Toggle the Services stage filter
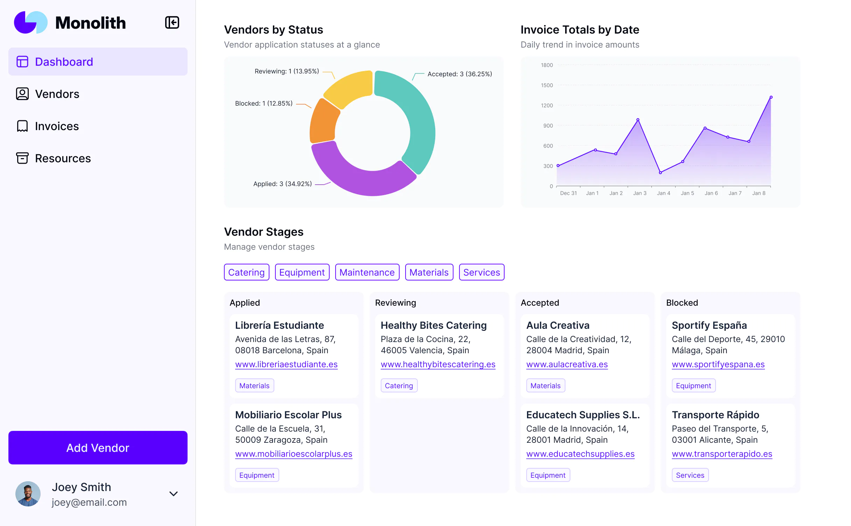 click(481, 272)
